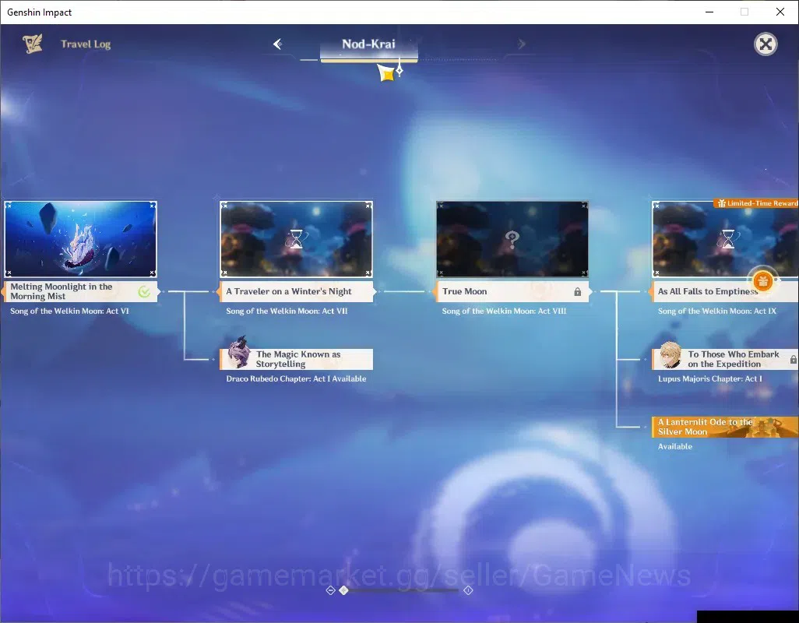Viewport: 799px width, 623px height.
Task: Close the Travel Log with round X button
Action: pos(766,44)
